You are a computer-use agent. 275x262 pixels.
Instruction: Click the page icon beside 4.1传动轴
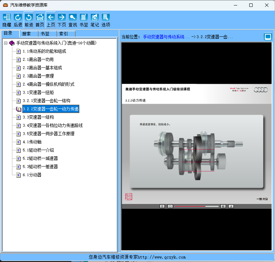[x=19, y=142]
